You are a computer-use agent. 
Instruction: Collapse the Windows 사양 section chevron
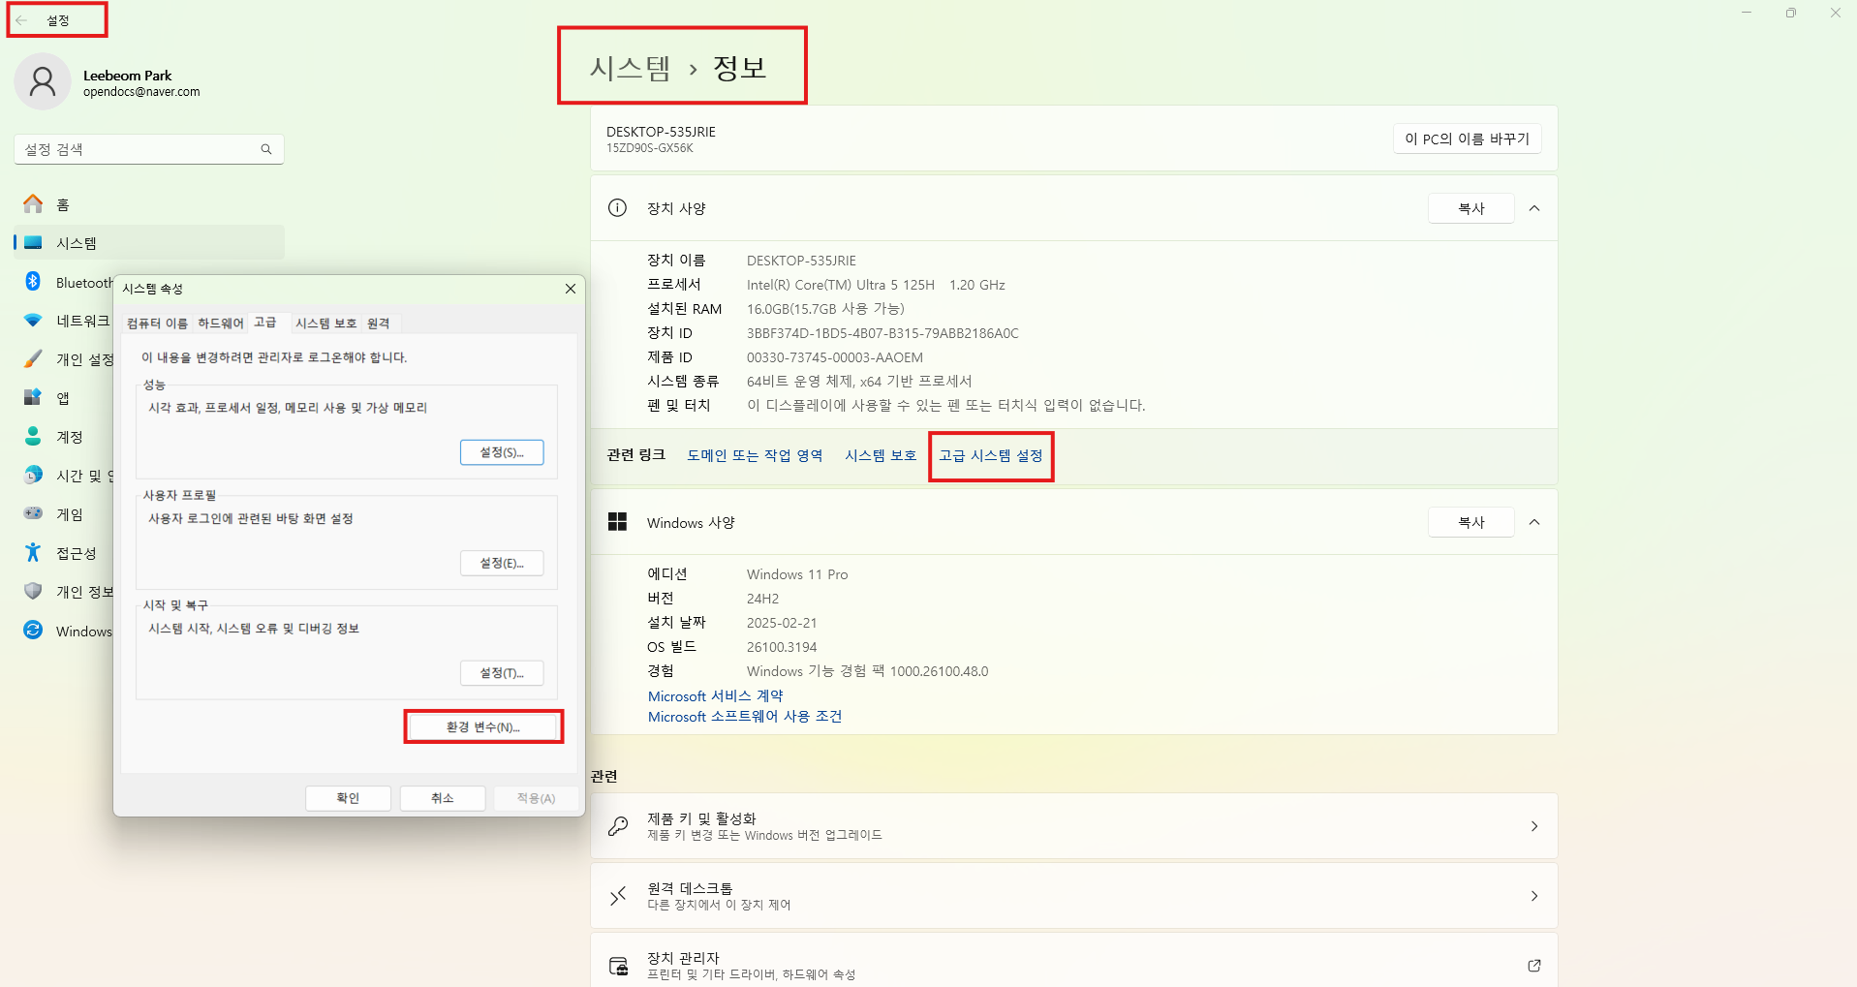1534,522
